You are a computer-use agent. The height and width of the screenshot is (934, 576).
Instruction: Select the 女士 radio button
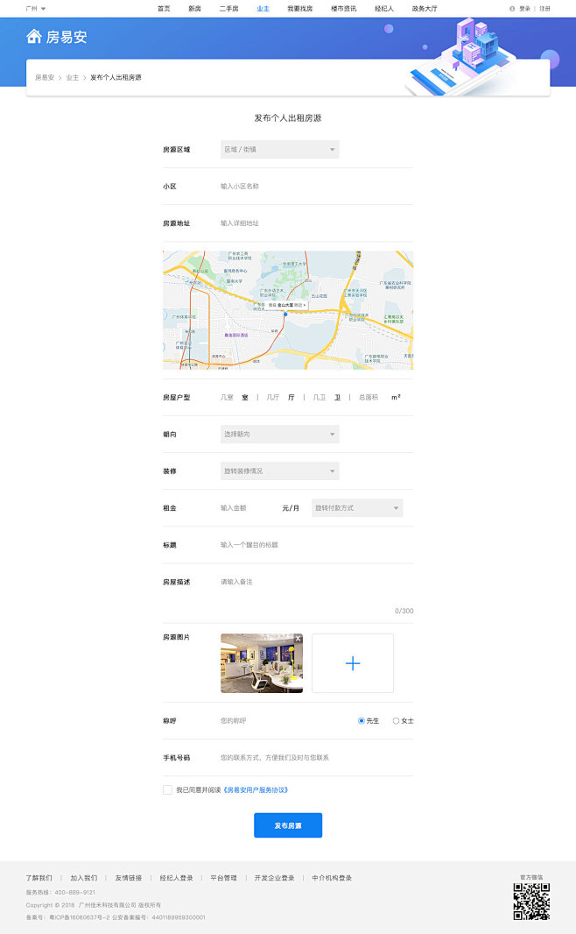[x=396, y=720]
